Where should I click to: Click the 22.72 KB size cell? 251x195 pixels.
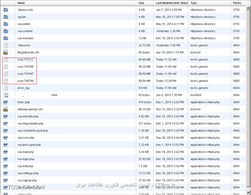tap(144, 45)
